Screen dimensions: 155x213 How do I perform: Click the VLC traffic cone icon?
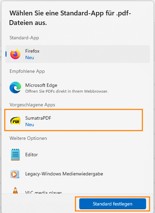[x=15, y=190]
